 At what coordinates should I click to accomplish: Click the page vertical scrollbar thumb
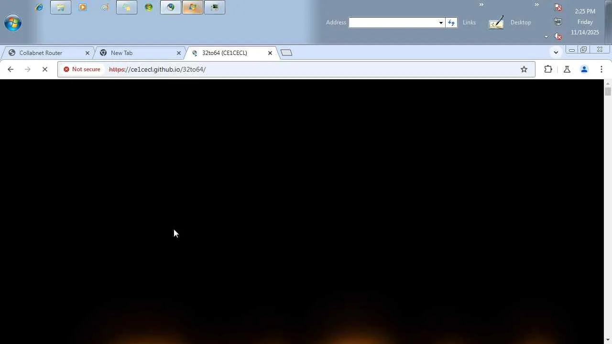tap(608, 91)
